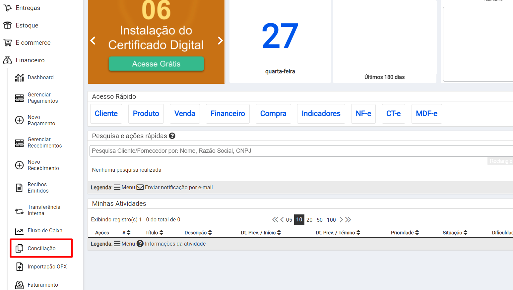Sort activities by Prioridade column

417,233
